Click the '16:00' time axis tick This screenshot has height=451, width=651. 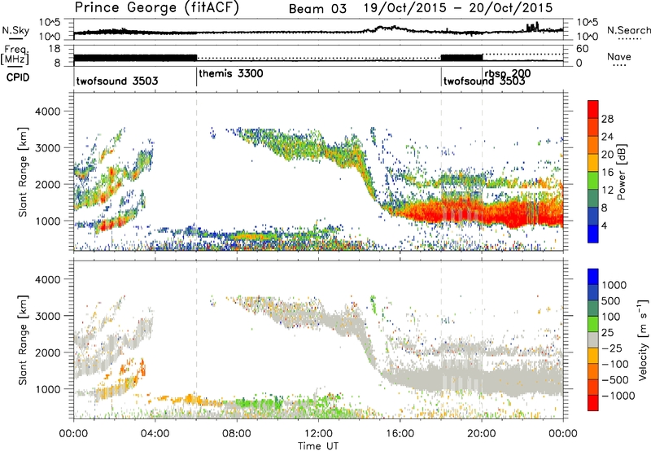pos(400,434)
